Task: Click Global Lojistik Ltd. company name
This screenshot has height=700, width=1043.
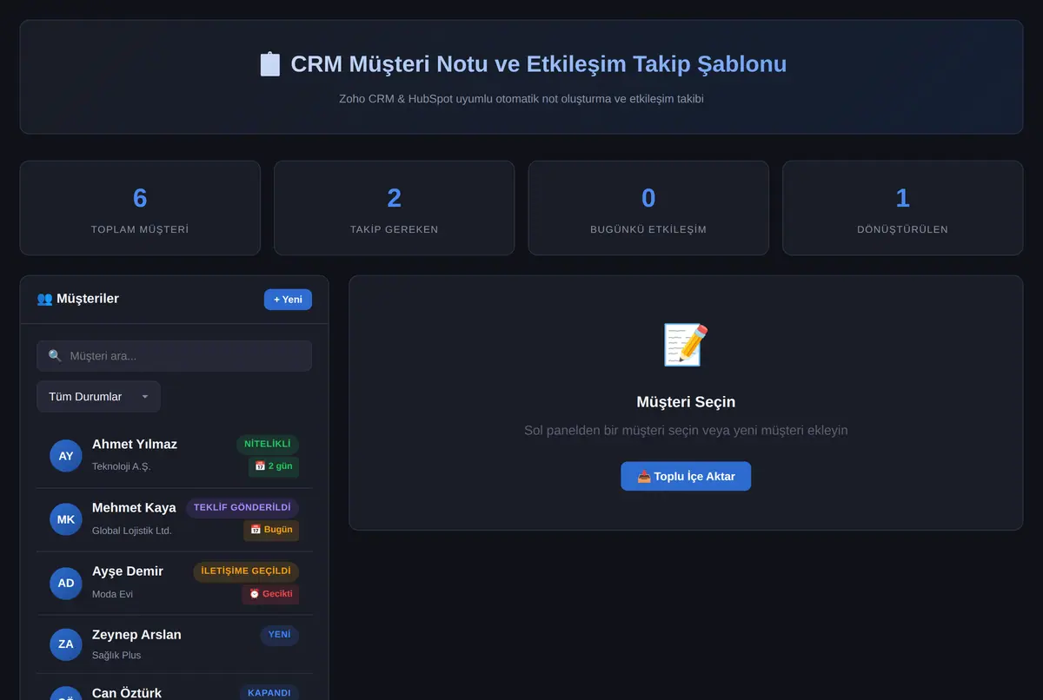Action: (132, 531)
